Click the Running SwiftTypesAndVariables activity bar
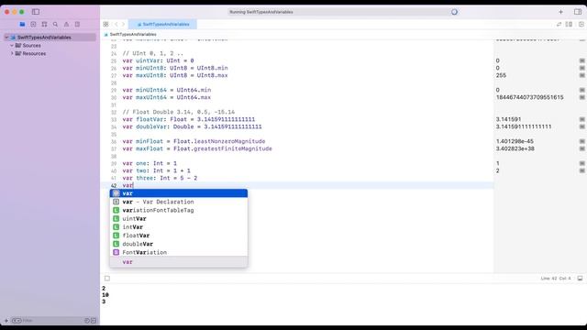Viewport: 587px width, 330px height. [342, 12]
